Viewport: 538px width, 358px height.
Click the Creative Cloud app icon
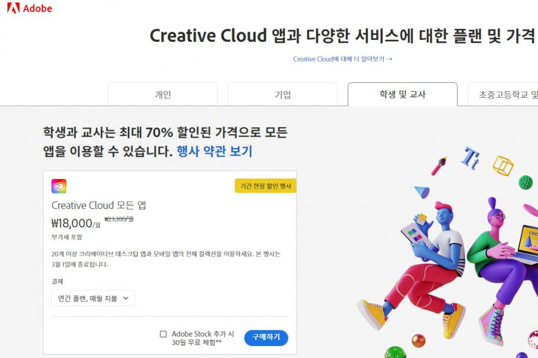click(x=59, y=186)
